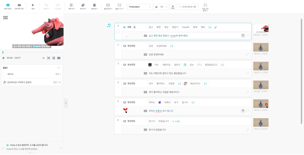Viewport: 304px width, 155px height.
Task: Click the purple effect icon in clip 5
Action: click(x=160, y=102)
